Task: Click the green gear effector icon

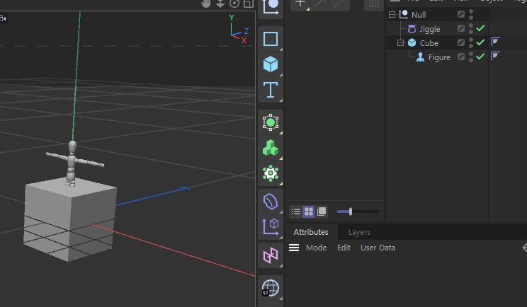Action: (x=271, y=173)
